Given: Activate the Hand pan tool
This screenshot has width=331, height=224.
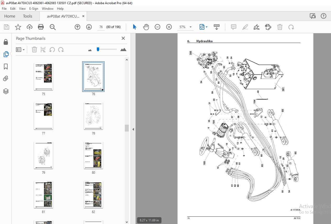Looking at the screenshot, I should pos(146,27).
